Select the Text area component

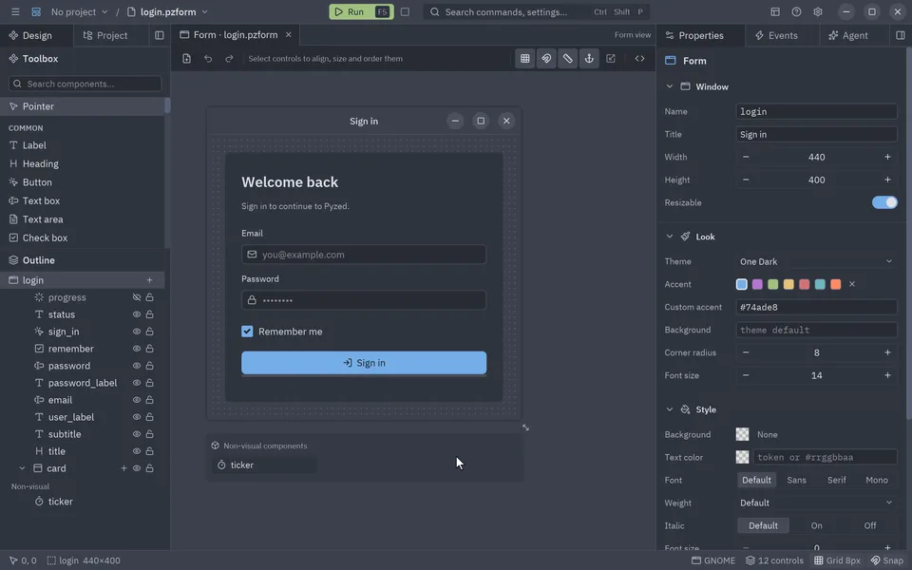[82, 219]
